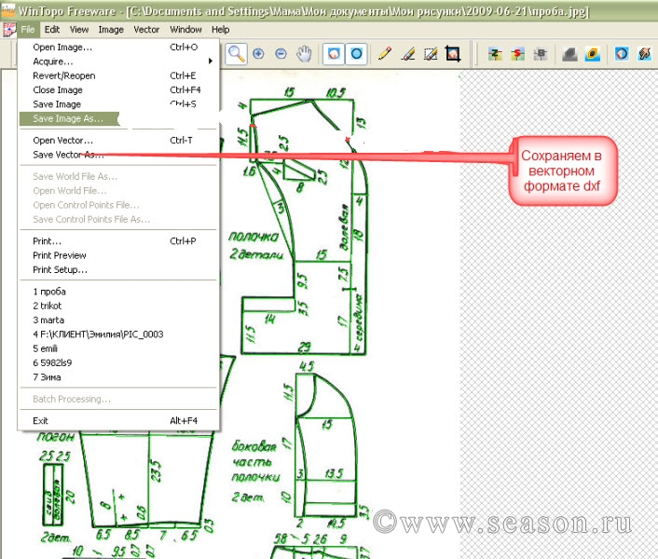Click the WinTopo document icon by File
The width and height of the screenshot is (658, 559).
(x=9, y=30)
